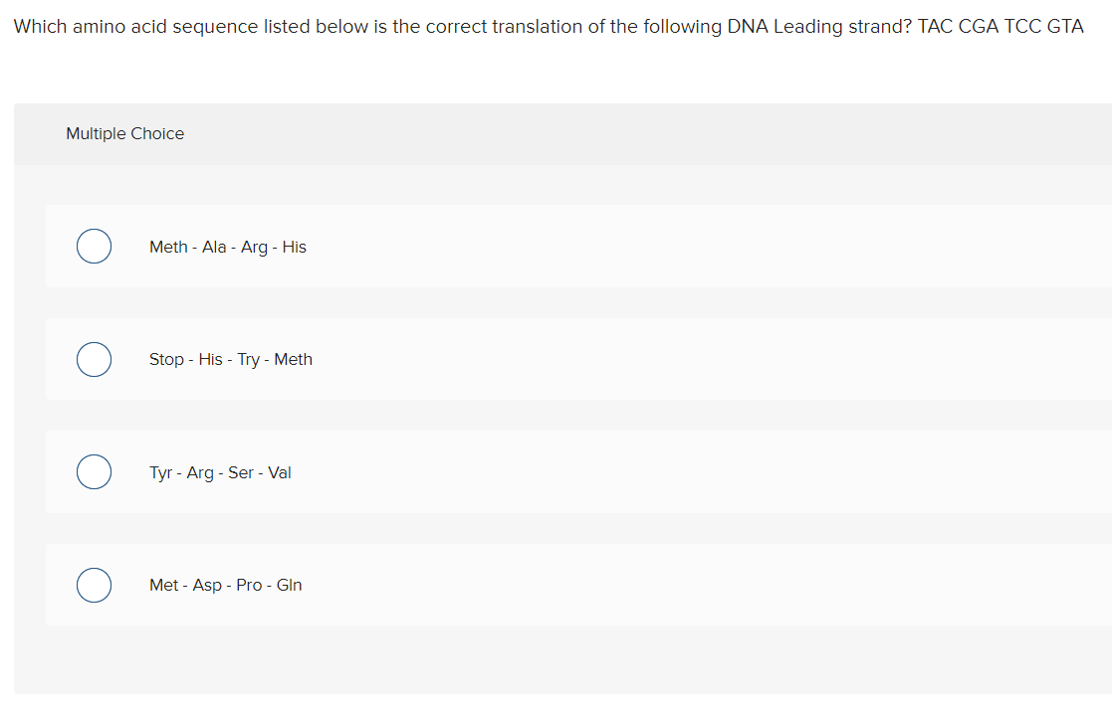Mark the Tyr - Arg - Ser - Val radio button
The image size is (1112, 713).
(x=94, y=472)
